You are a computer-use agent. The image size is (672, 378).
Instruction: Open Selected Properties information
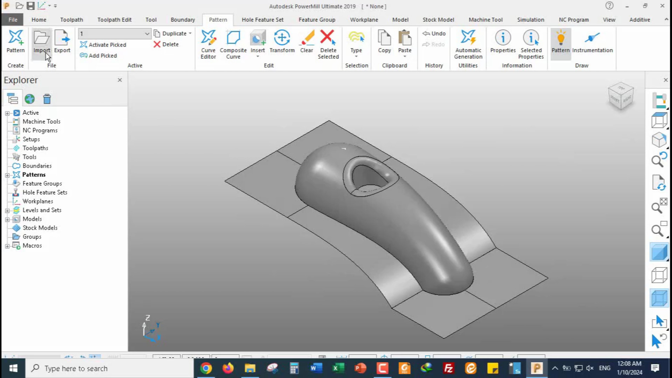[531, 44]
